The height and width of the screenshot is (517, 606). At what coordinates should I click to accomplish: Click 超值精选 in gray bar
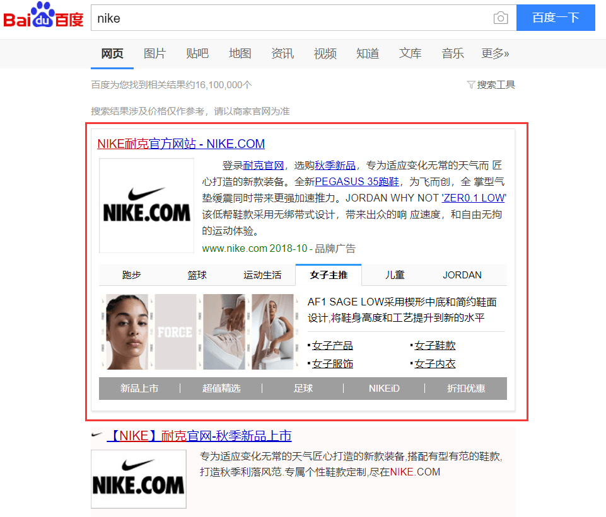click(x=221, y=388)
